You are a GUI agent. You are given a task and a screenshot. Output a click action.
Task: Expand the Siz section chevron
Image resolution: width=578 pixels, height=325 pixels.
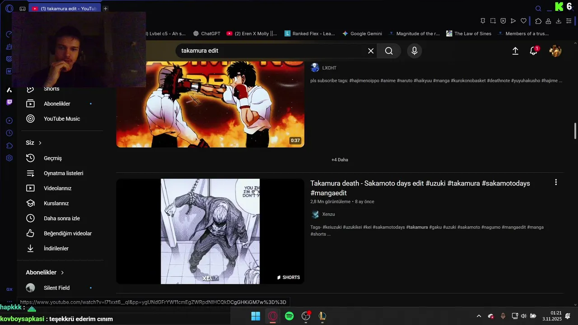tap(40, 143)
